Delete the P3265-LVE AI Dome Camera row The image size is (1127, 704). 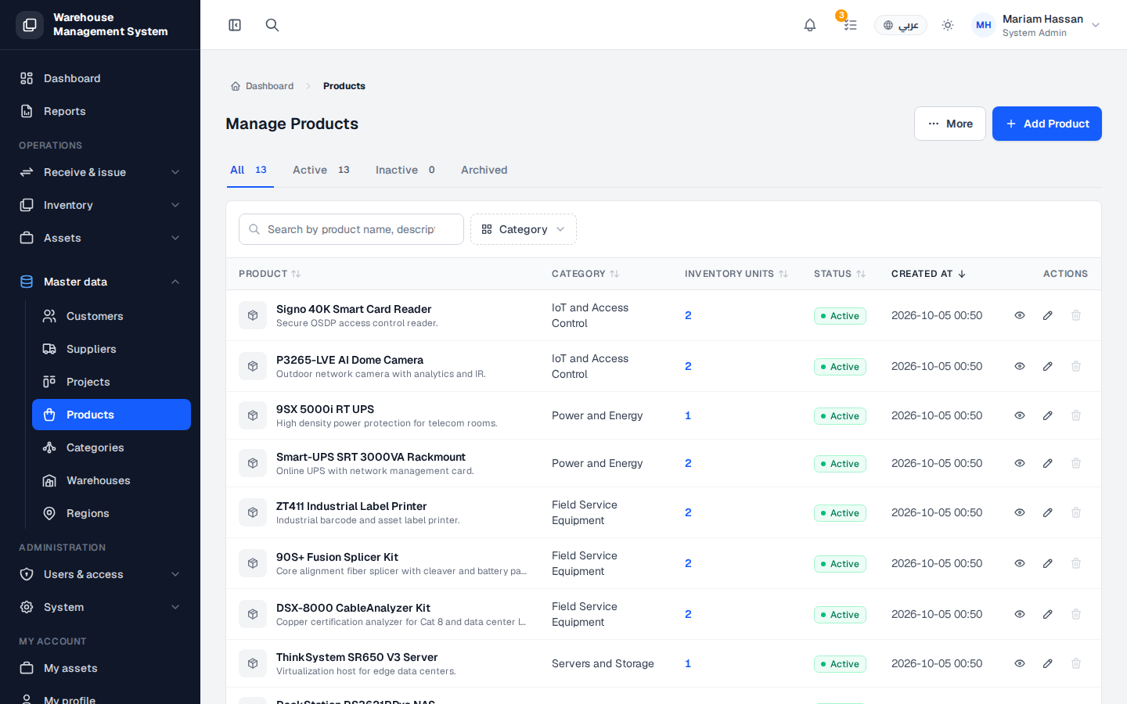click(x=1076, y=366)
